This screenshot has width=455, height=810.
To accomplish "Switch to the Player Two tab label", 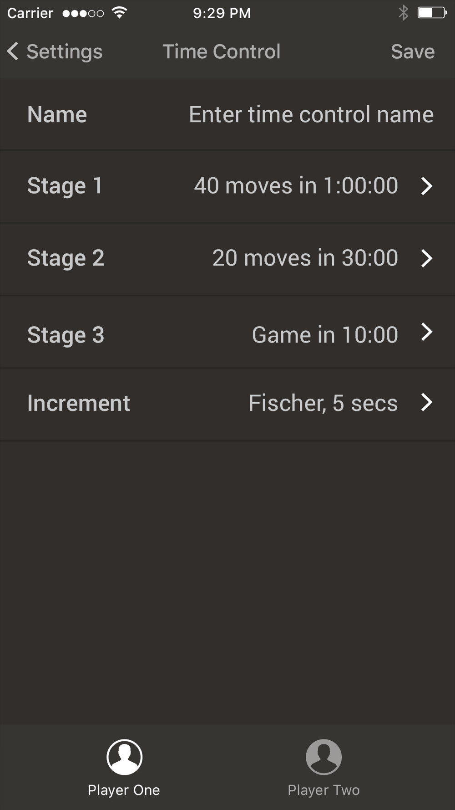I will [x=324, y=790].
